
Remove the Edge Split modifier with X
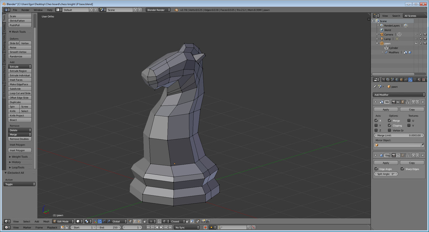[x=423, y=155]
